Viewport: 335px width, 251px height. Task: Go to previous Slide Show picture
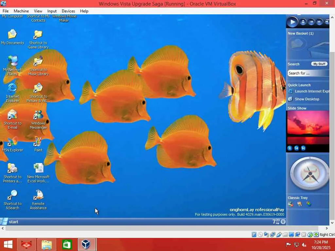point(296,148)
